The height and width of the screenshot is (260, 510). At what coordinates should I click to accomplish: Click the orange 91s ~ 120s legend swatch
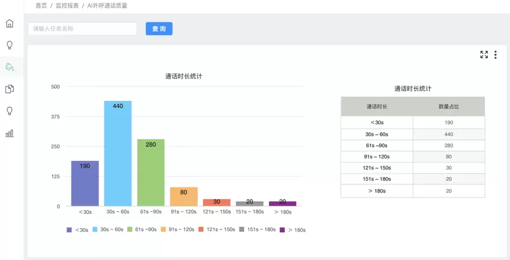pos(163,230)
